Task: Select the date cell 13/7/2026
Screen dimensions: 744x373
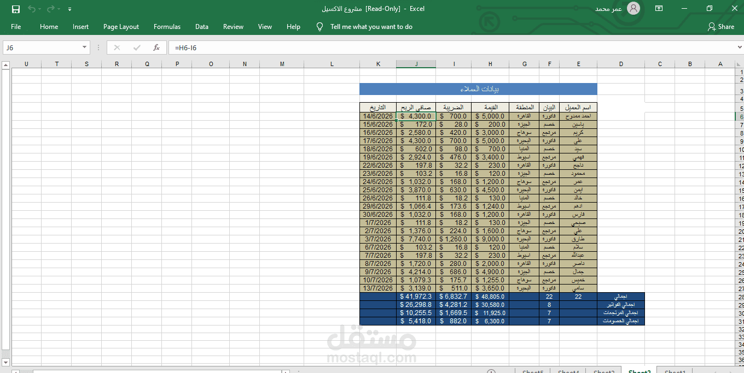Action: tap(378, 288)
